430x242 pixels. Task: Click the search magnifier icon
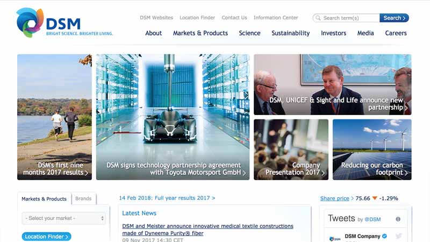(318, 18)
